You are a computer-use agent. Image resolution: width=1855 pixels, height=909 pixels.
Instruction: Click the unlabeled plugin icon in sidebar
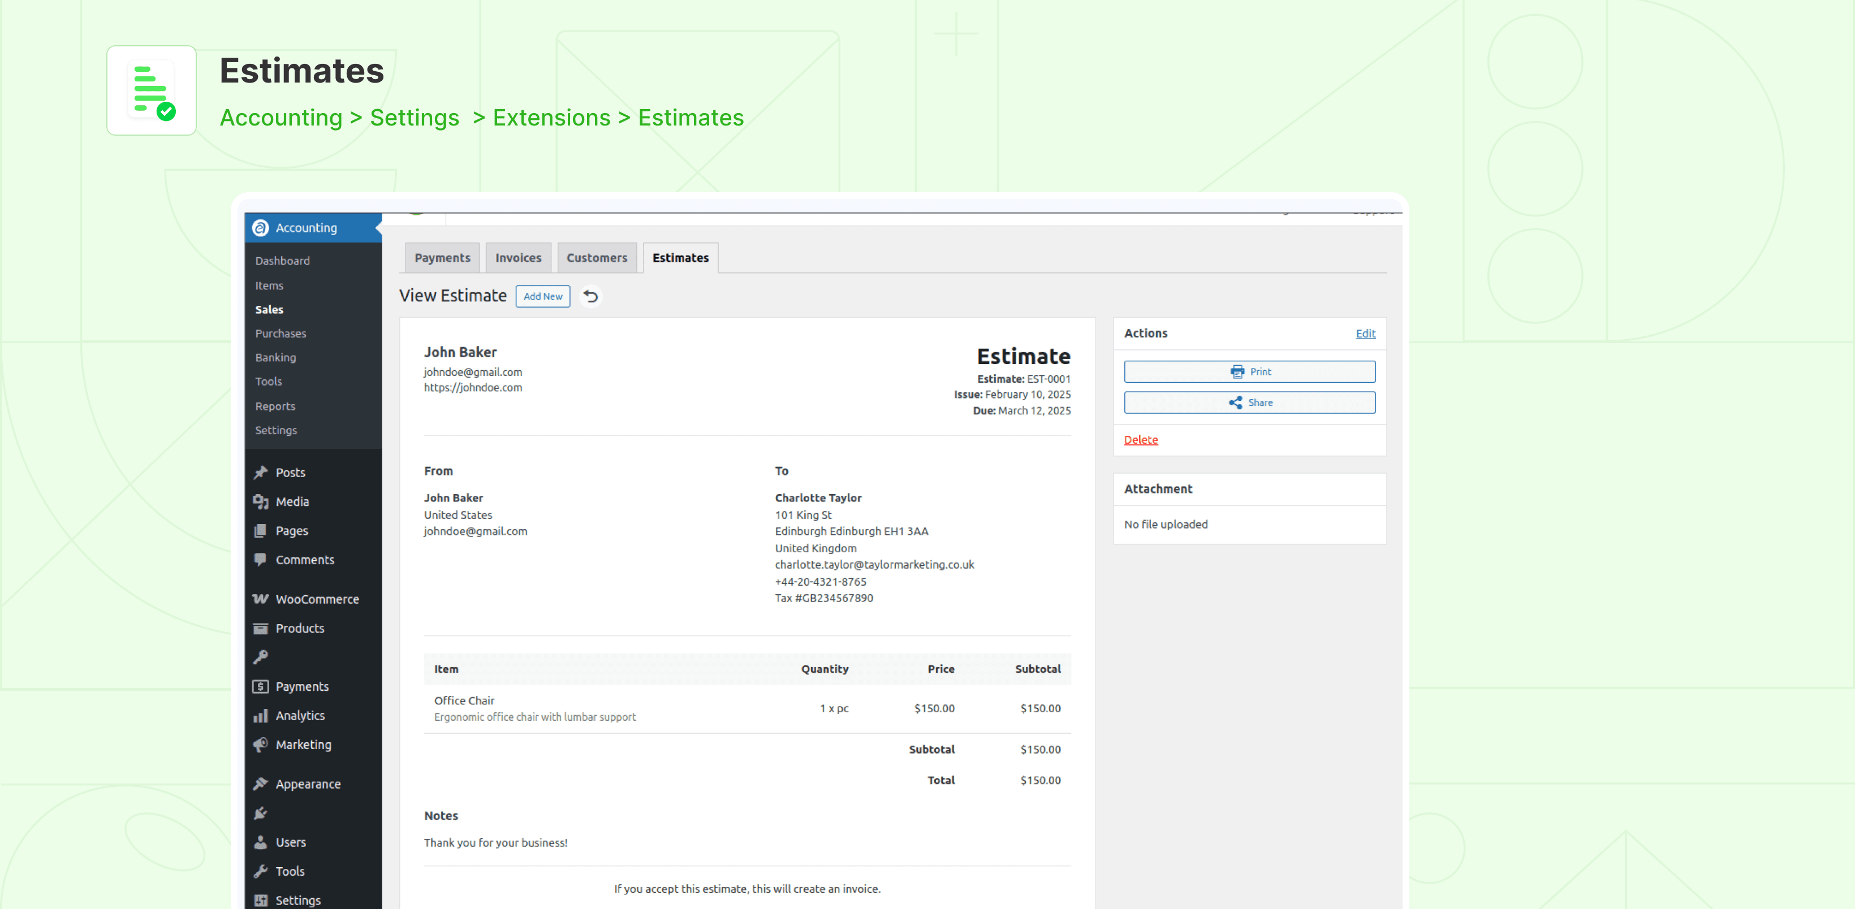[x=260, y=813]
